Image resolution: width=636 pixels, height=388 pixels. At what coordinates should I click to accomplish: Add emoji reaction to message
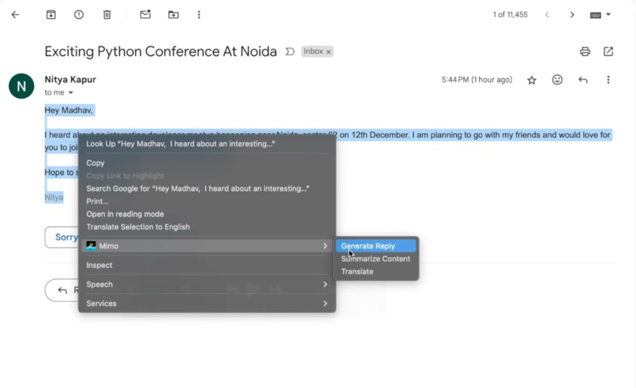pos(557,80)
